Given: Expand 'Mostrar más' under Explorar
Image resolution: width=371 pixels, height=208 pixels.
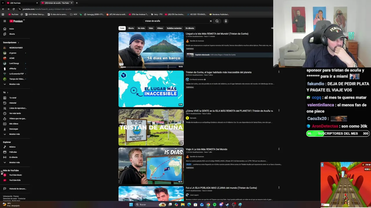Looking at the screenshot, I should click(x=14, y=162).
